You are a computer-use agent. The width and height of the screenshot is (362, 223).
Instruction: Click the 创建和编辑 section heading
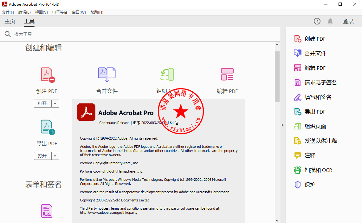(44, 48)
